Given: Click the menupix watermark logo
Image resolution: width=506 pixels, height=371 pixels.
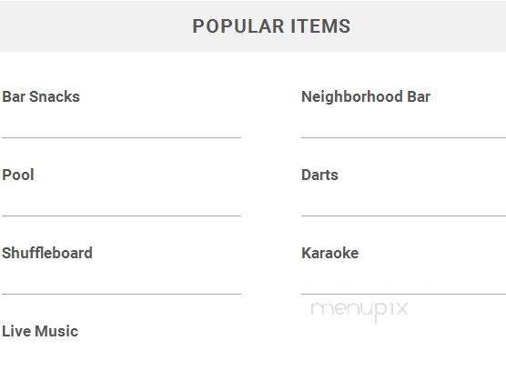Looking at the screenshot, I should pos(359,310).
